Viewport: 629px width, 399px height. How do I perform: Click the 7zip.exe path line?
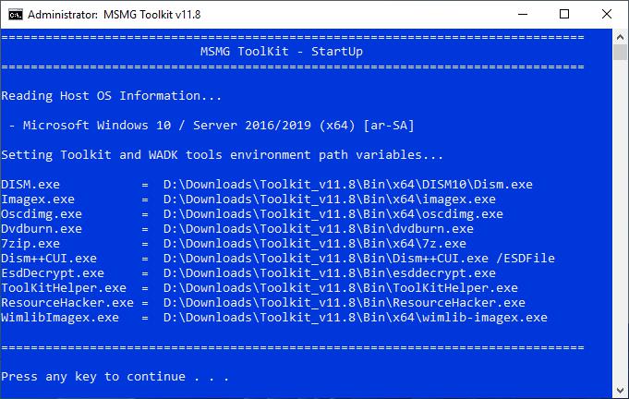tap(234, 244)
